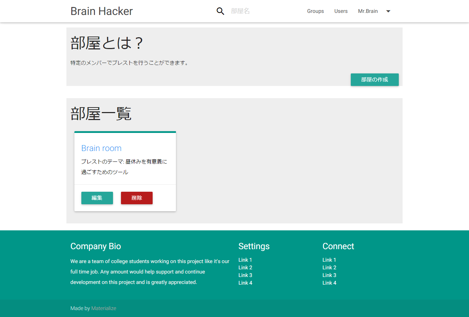Click the Company Bio heading

[x=96, y=246]
